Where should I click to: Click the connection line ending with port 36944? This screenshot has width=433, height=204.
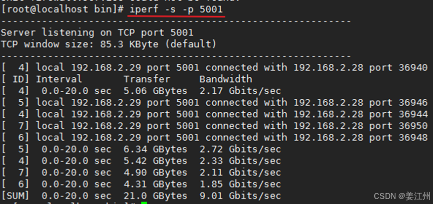click(x=215, y=114)
